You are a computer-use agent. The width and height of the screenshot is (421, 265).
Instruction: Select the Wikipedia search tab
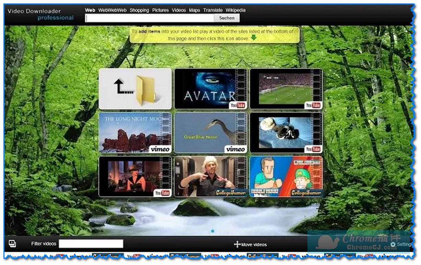point(235,10)
